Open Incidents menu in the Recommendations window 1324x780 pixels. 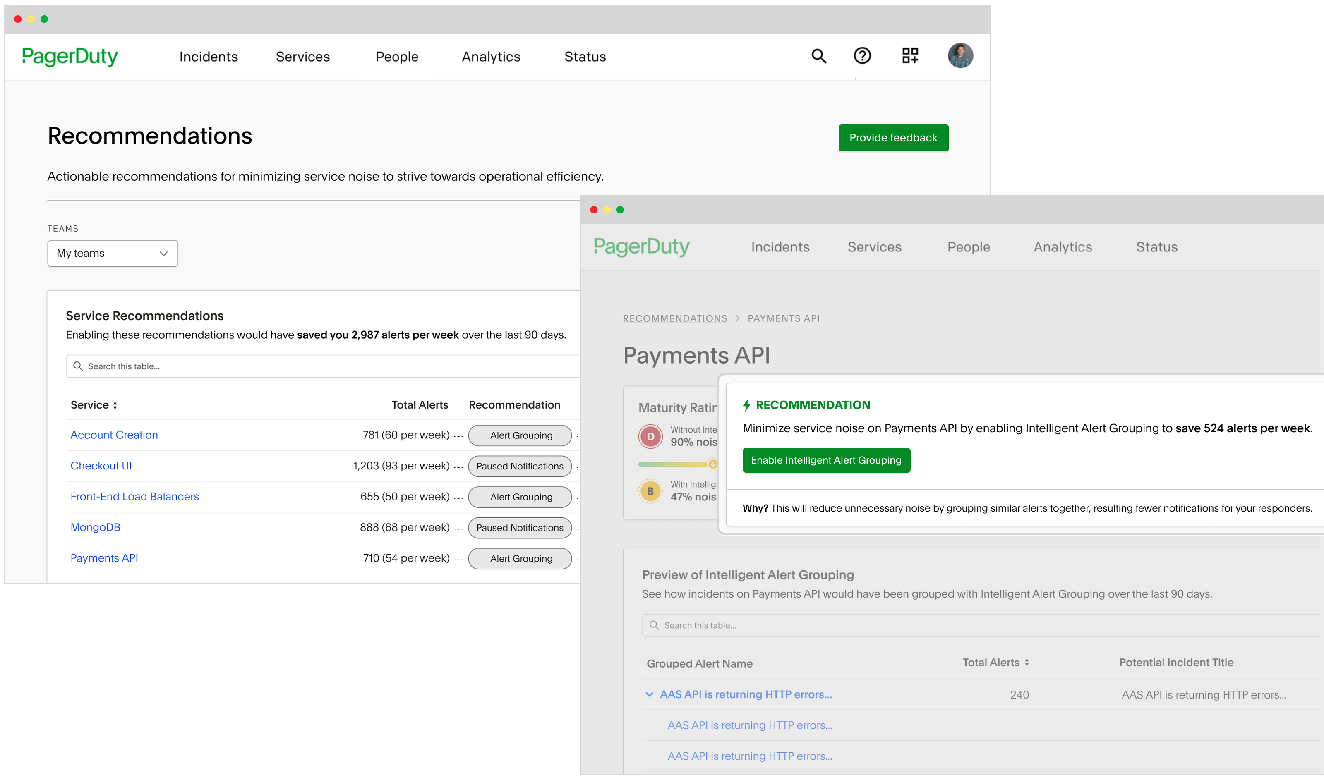(x=209, y=56)
